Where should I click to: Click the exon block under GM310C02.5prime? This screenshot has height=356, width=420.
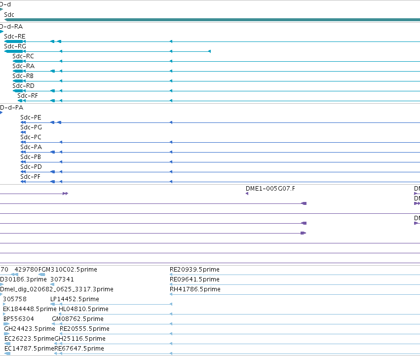pyautogui.click(x=42, y=275)
